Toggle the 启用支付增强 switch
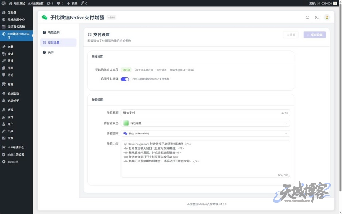This screenshot has height=214, width=342. tap(125, 79)
